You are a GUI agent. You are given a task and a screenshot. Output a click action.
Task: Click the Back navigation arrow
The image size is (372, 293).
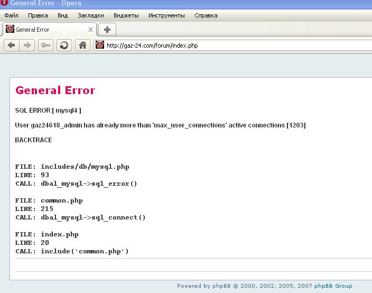pos(11,45)
